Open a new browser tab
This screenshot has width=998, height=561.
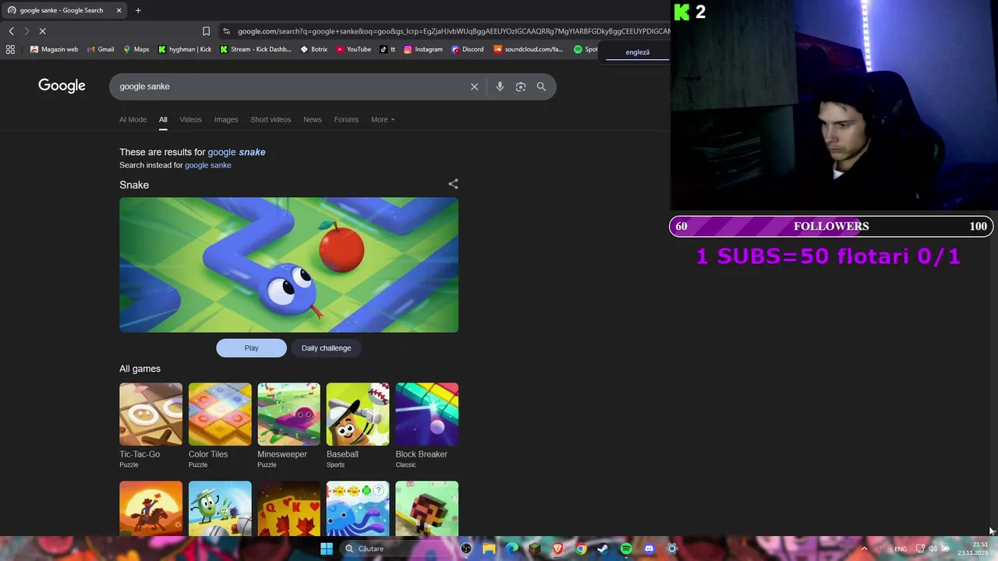pos(138,10)
